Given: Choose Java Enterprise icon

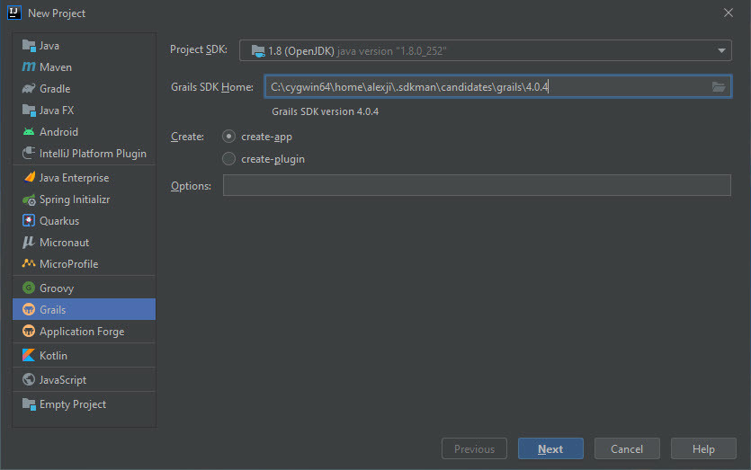Looking at the screenshot, I should click(29, 178).
